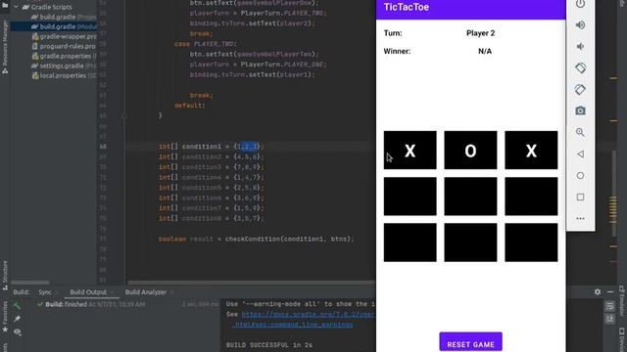The width and height of the screenshot is (627, 352).
Task: Tap middle-right empty board tile
Action: (531, 197)
